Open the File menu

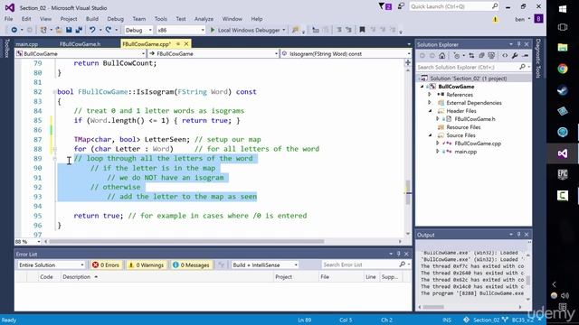click(x=8, y=19)
